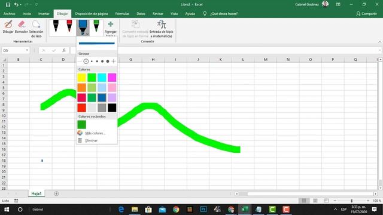Screen dimensions: 383x215
Task: Click Eliminar pen option
Action: 92,140
